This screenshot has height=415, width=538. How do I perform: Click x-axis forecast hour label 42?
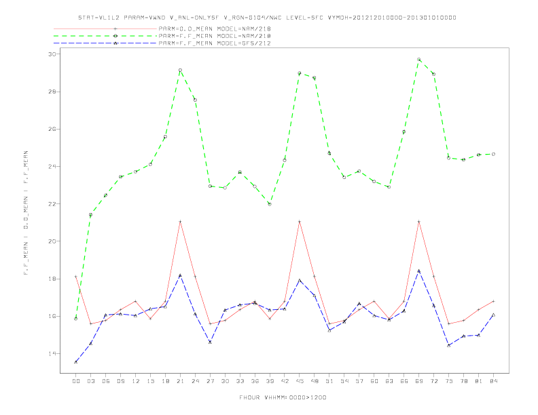coord(285,381)
